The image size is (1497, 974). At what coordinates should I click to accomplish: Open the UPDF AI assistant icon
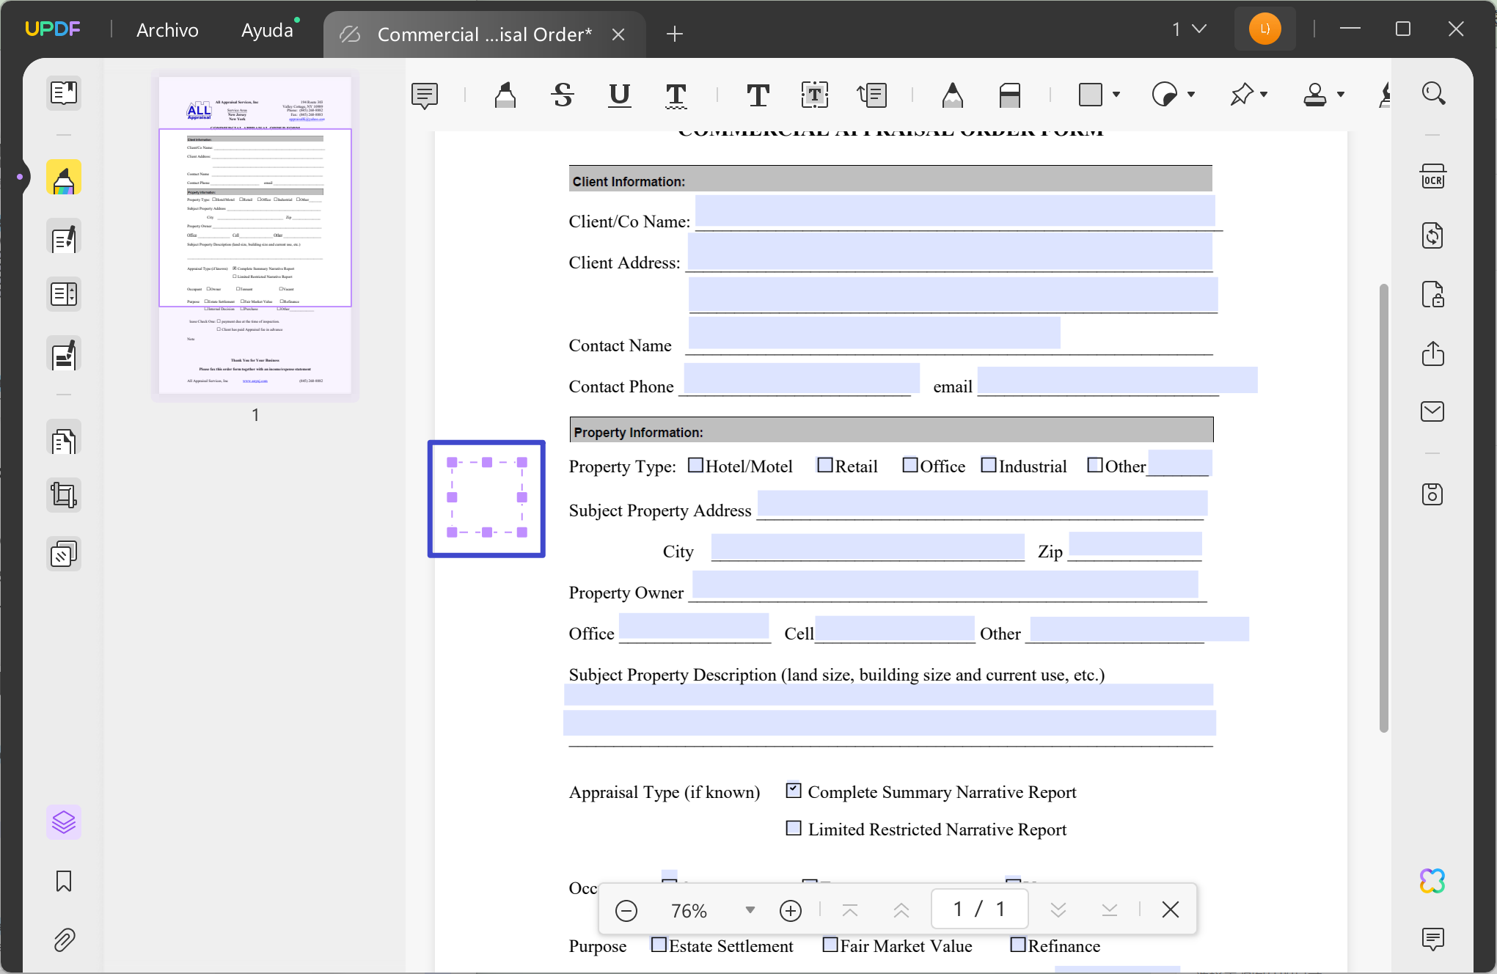[1432, 881]
